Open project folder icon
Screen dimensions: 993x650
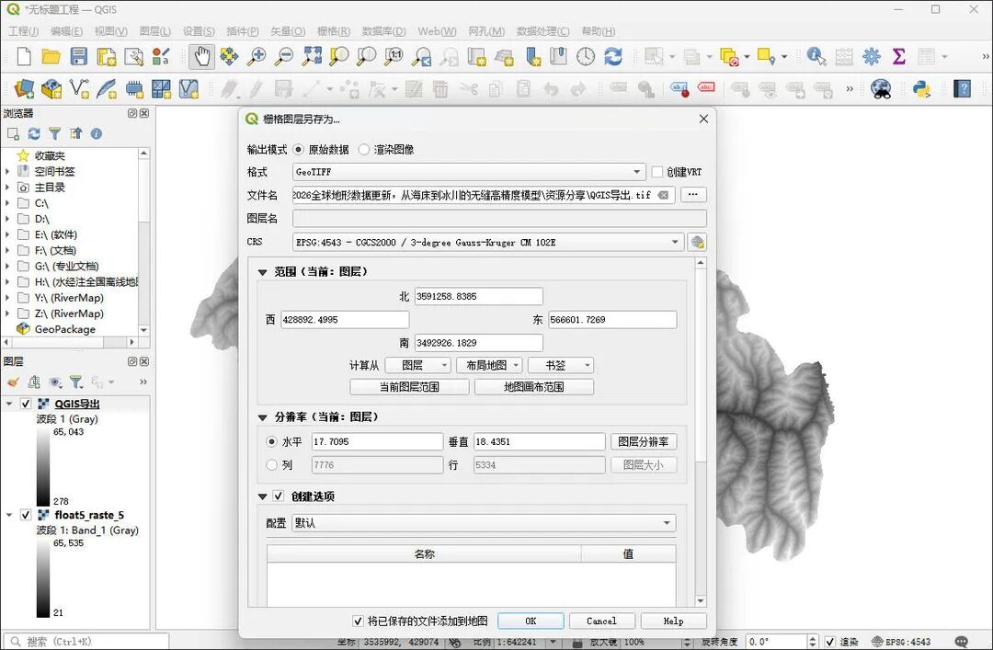tap(51, 56)
